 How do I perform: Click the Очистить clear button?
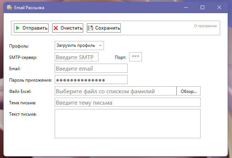click(67, 28)
